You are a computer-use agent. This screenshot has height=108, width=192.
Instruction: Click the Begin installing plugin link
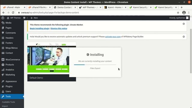tap(40, 28)
